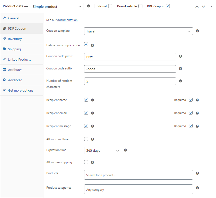Toggle Required checkbox for Recipient email
216x198 pixels.
point(191,113)
